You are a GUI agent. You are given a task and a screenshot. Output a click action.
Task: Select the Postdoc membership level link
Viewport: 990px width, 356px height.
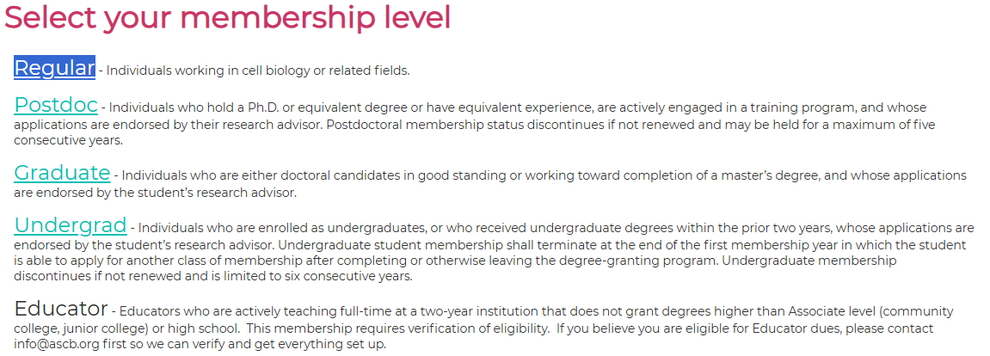click(x=56, y=106)
